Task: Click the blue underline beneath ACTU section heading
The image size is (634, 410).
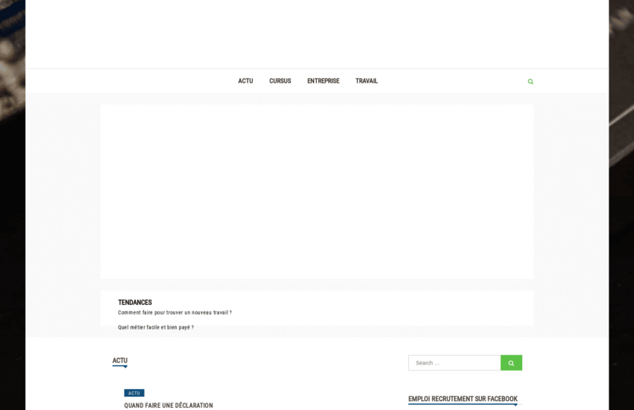Action: click(x=120, y=366)
